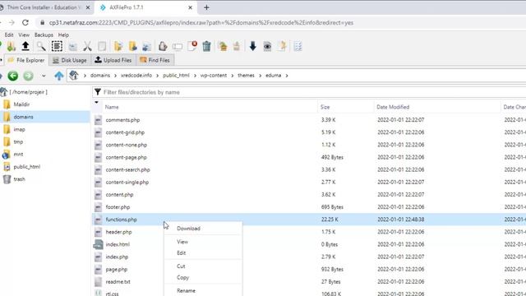Click the first folder toolbar icon after paste
526x296 pixels.
click(118, 46)
